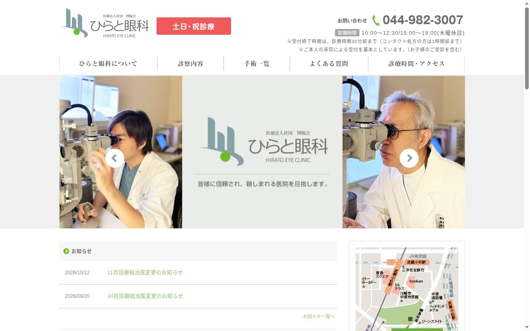Go to next slide with right arrow
This screenshot has width=530, height=331.
click(409, 158)
